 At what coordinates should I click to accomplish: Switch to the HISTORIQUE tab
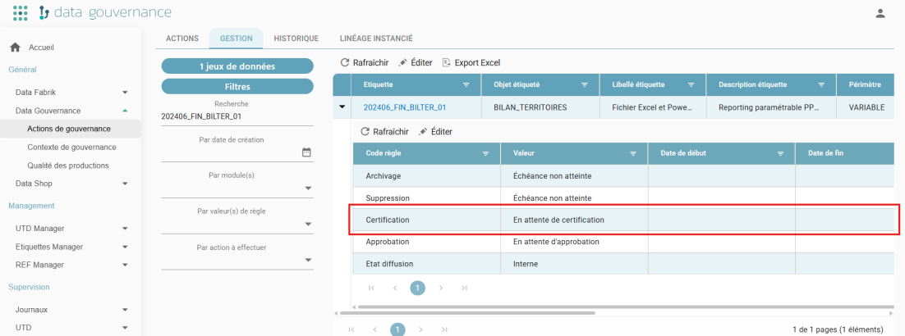pos(296,39)
